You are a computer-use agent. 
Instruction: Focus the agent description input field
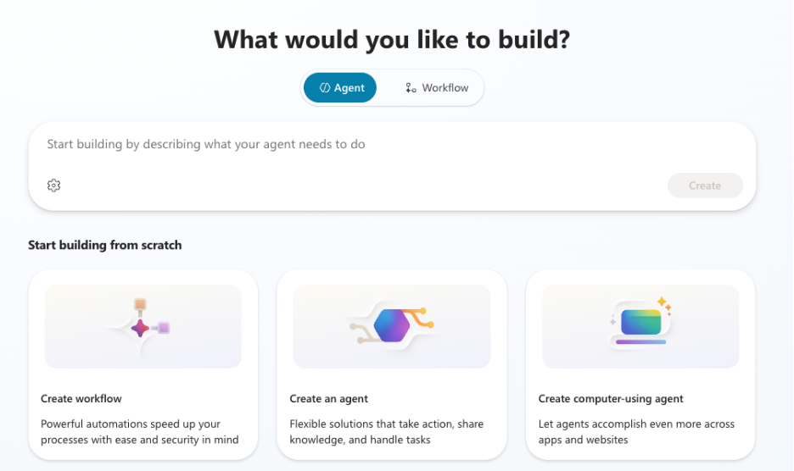(390, 145)
